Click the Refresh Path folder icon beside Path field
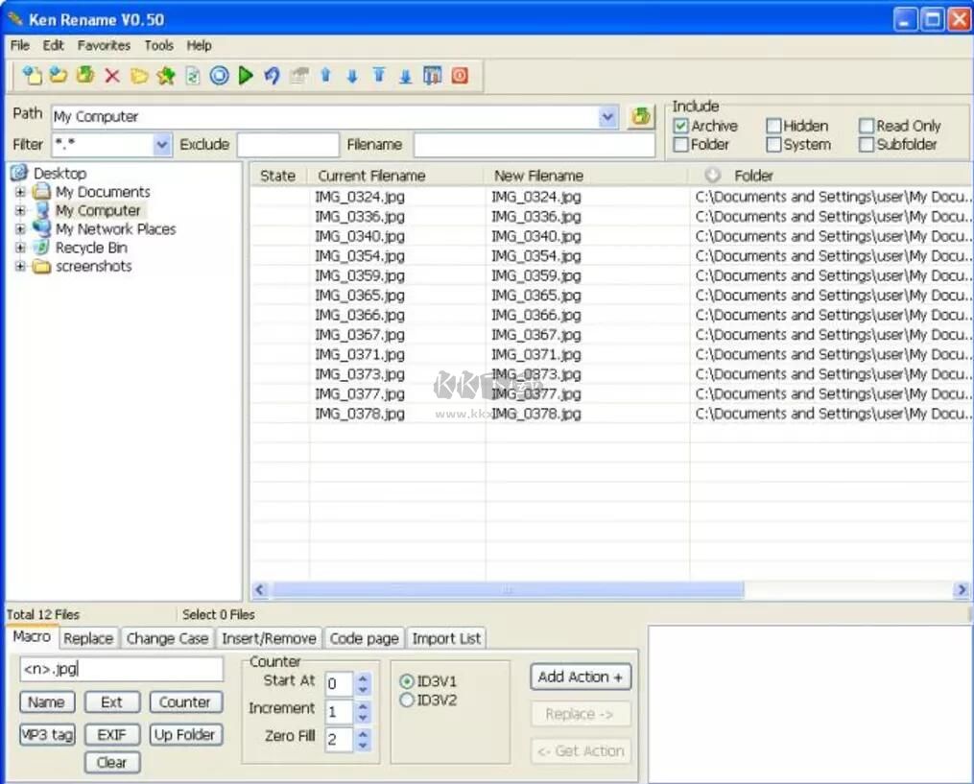The image size is (974, 784). click(641, 116)
